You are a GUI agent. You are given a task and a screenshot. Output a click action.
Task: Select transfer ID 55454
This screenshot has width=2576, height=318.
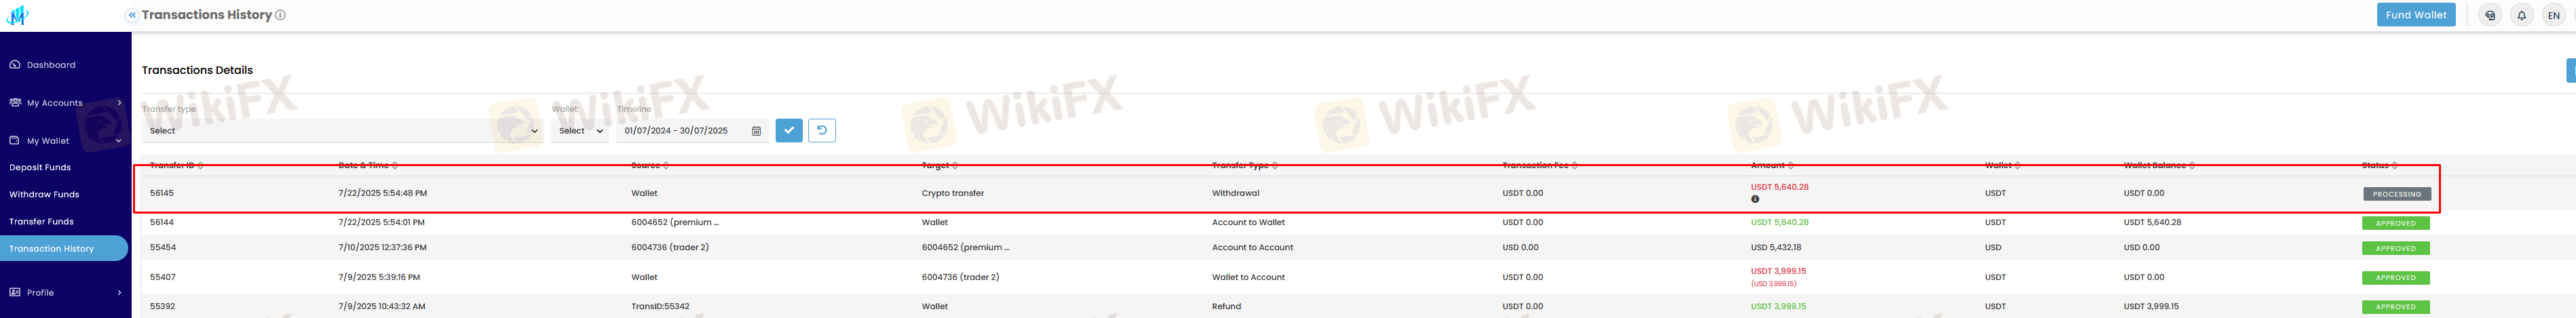pyautogui.click(x=162, y=247)
